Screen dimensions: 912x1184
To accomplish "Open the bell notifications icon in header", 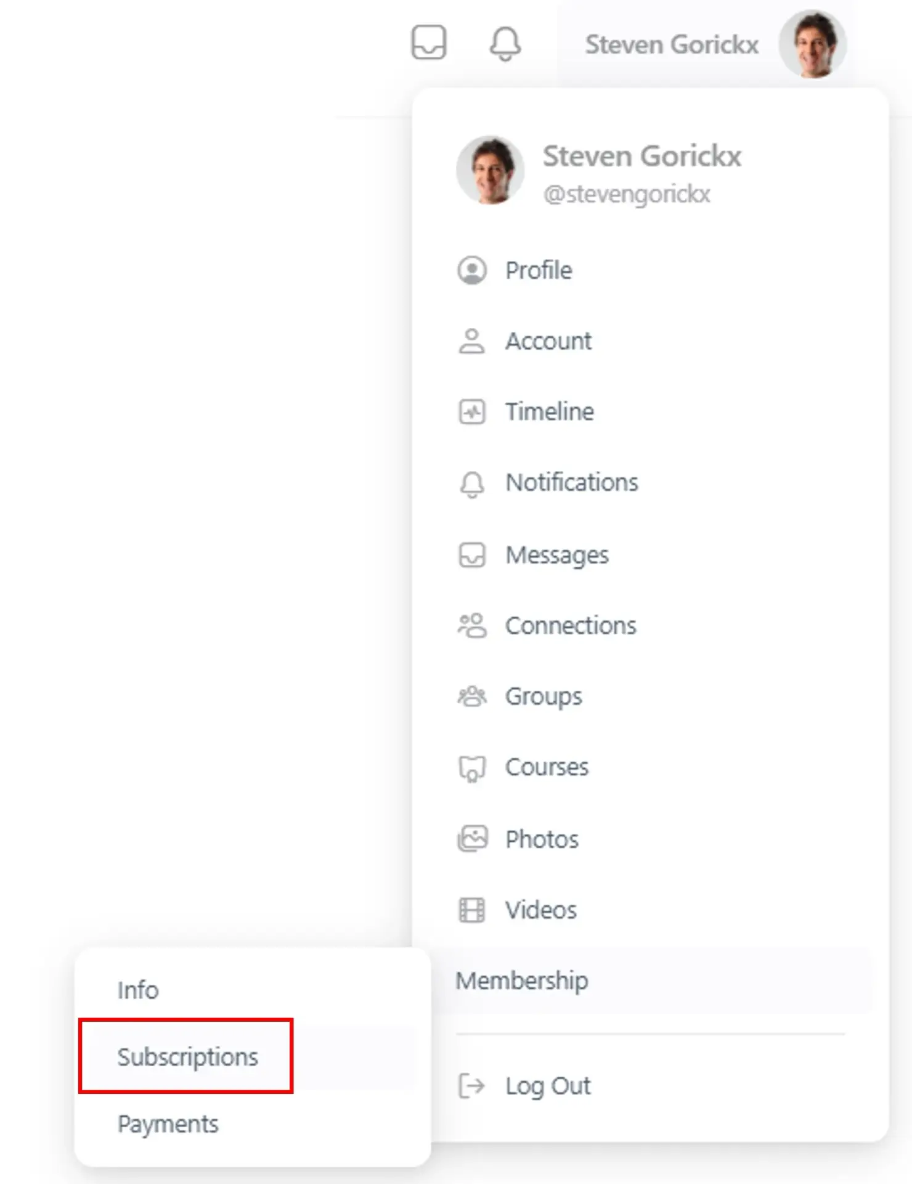I will click(x=505, y=44).
